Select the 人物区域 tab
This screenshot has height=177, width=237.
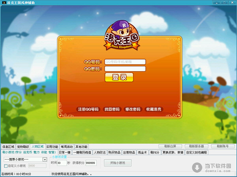pyautogui.click(x=38, y=147)
